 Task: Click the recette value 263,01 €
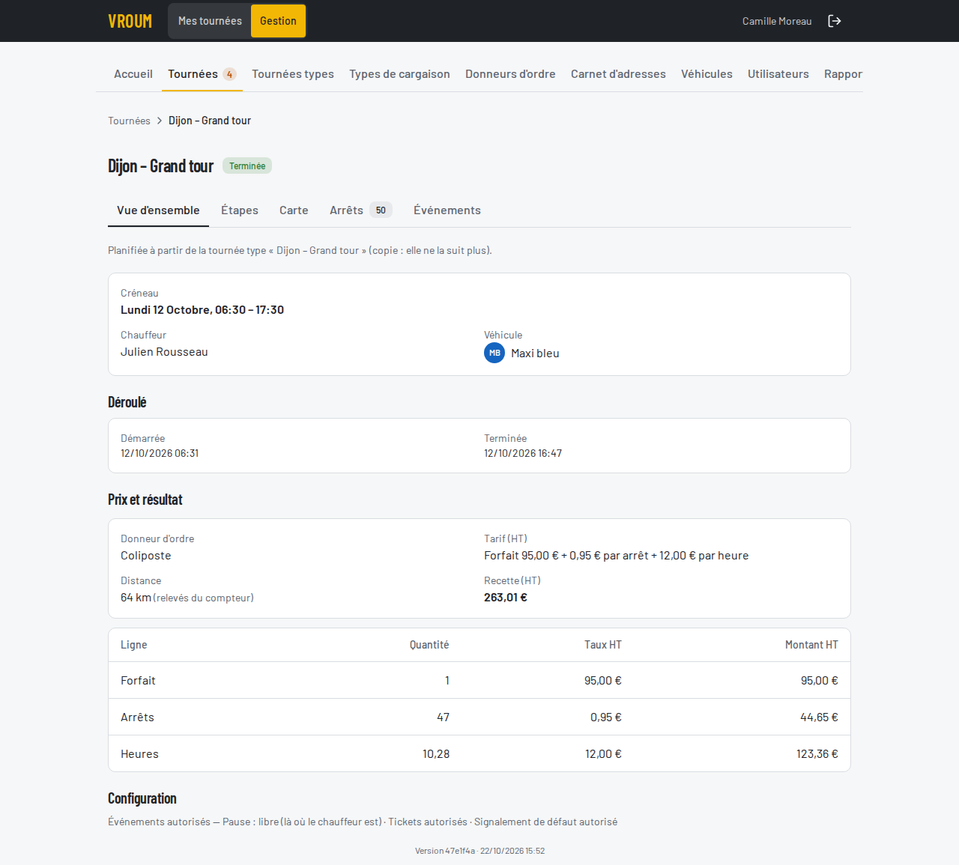506,598
